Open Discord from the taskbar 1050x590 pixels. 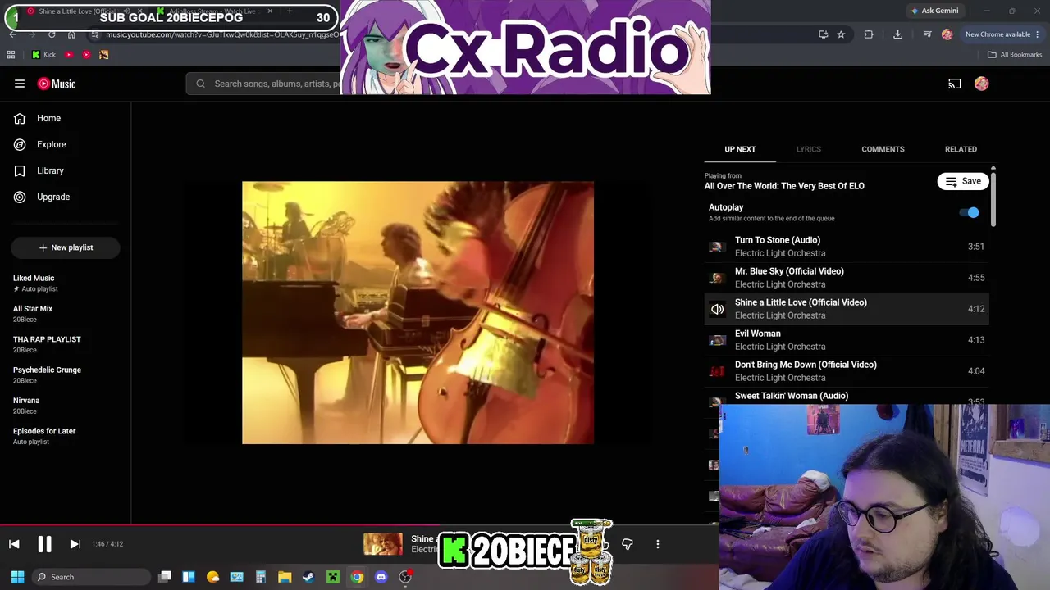click(x=381, y=577)
